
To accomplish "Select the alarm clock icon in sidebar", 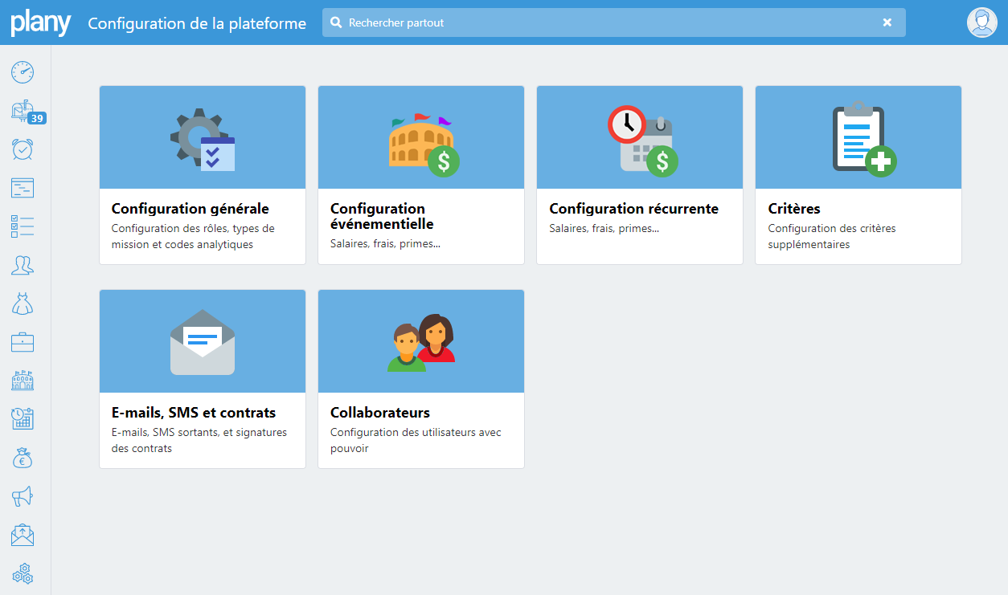I will [x=22, y=149].
